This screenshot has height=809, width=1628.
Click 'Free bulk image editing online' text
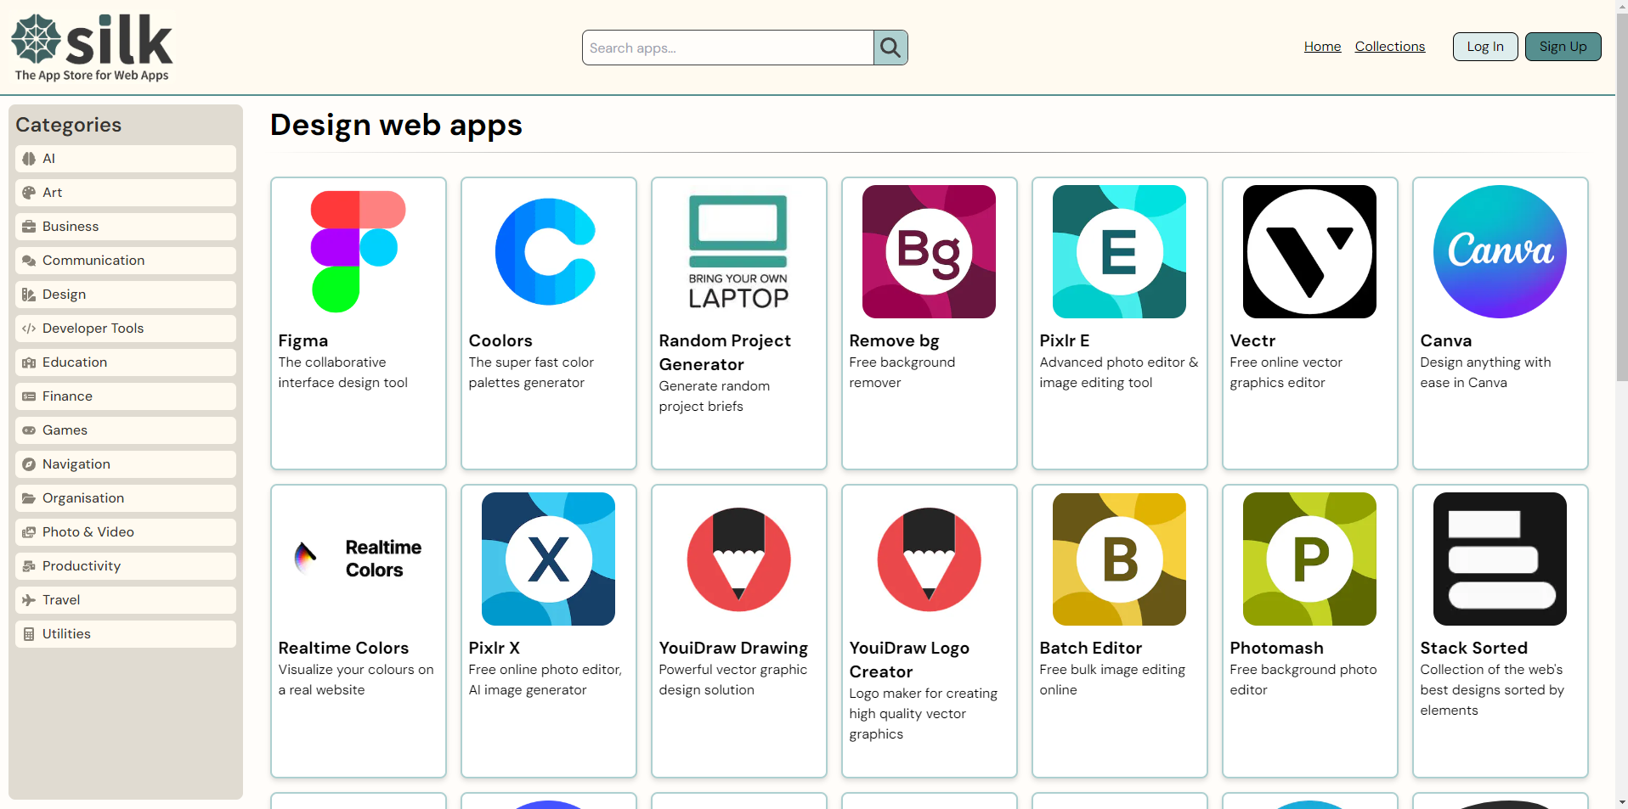[x=1112, y=680]
